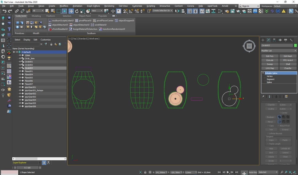Click the Circle003 object name field
The height and width of the screenshot is (175, 298).
coord(277,46)
